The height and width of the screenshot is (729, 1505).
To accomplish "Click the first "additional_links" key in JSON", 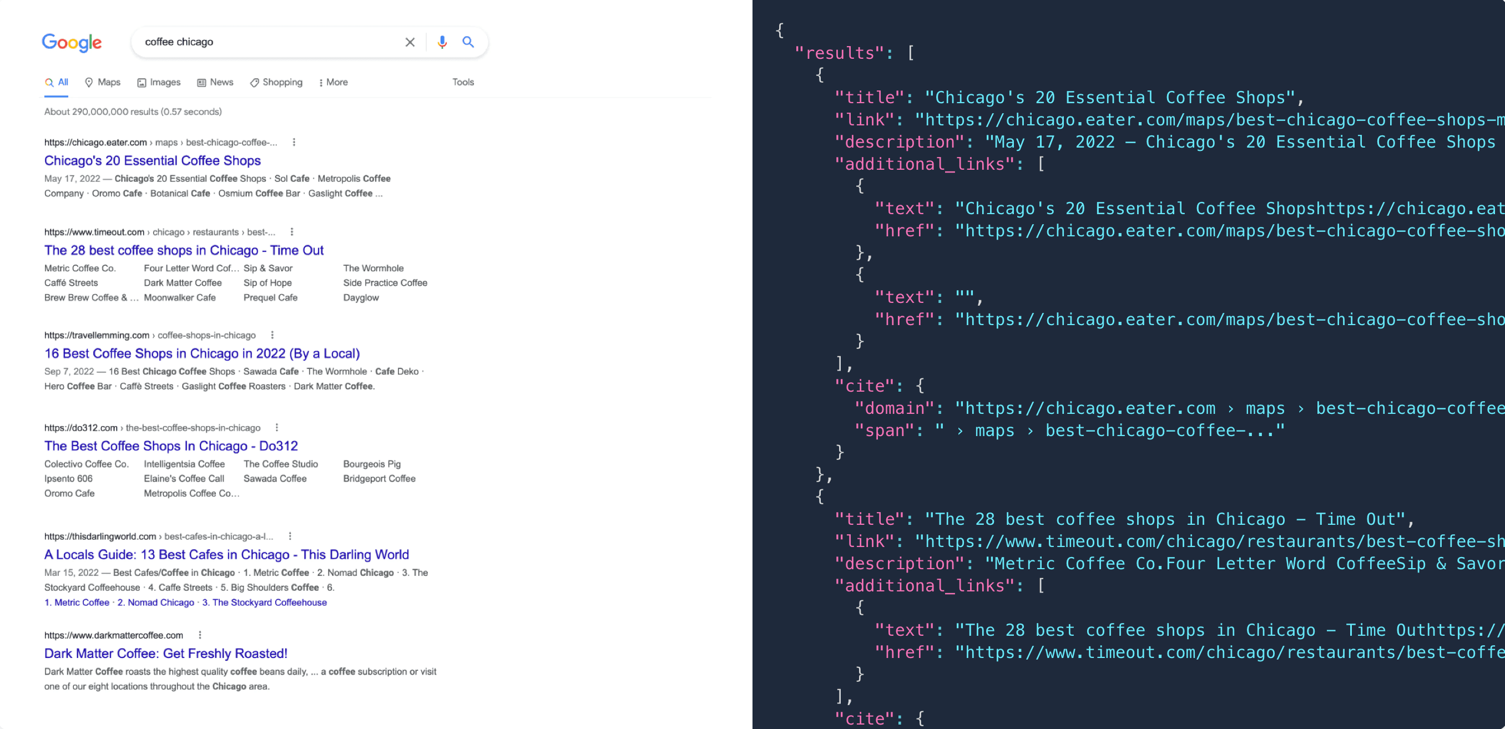I will [925, 164].
